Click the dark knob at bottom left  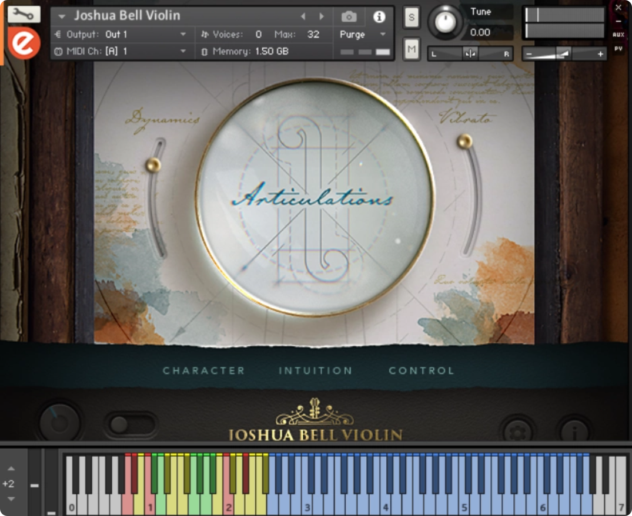click(x=59, y=423)
